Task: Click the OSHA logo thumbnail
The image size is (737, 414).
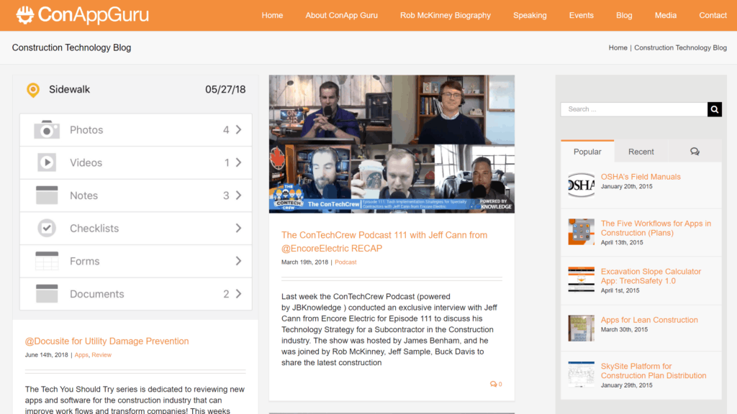Action: click(581, 185)
